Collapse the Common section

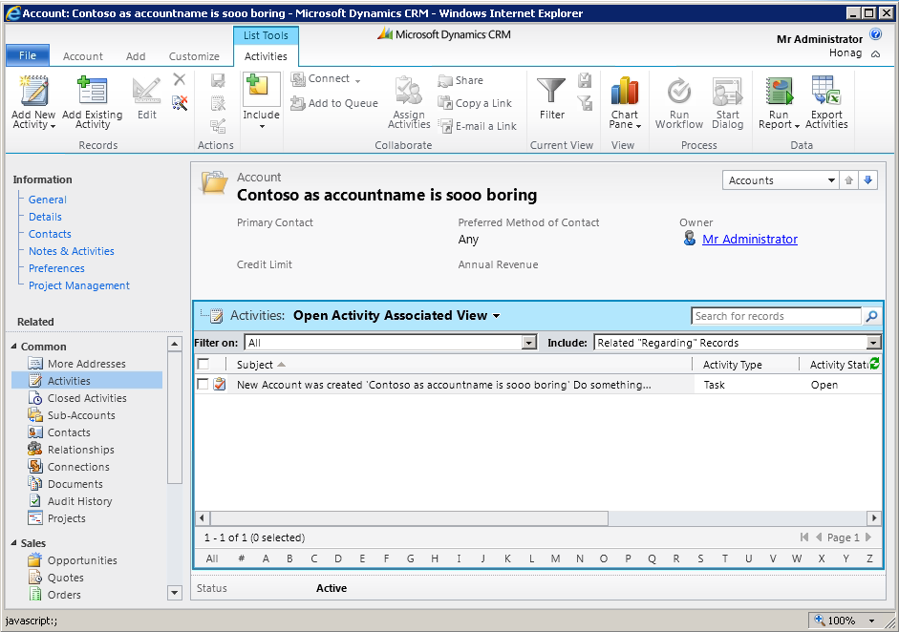pos(13,347)
